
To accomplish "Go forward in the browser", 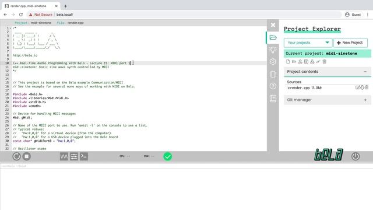I will (x=13, y=15).
